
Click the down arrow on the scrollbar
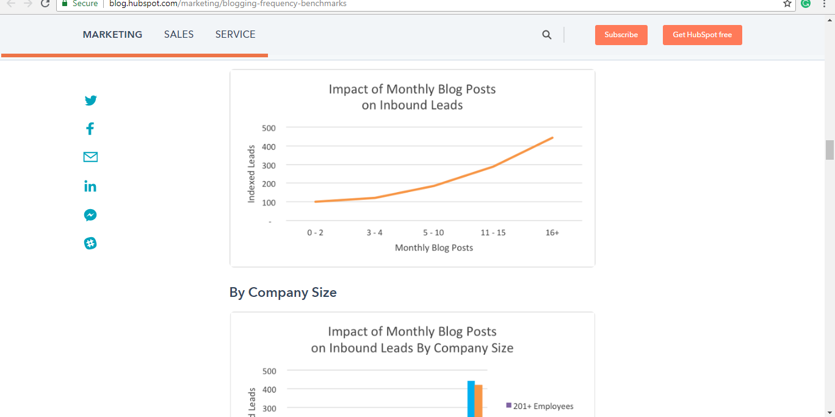[x=830, y=412]
